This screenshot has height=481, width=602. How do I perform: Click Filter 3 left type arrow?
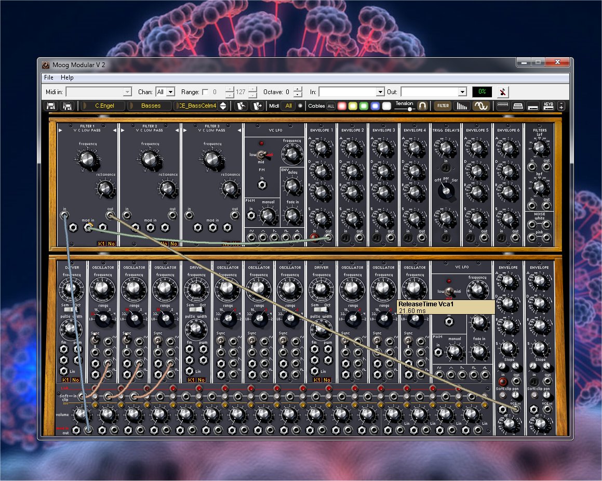click(185, 131)
